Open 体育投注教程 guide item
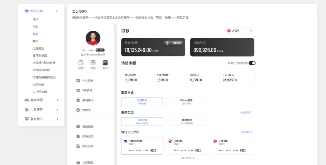This screenshot has height=165, width=326. tap(41, 70)
